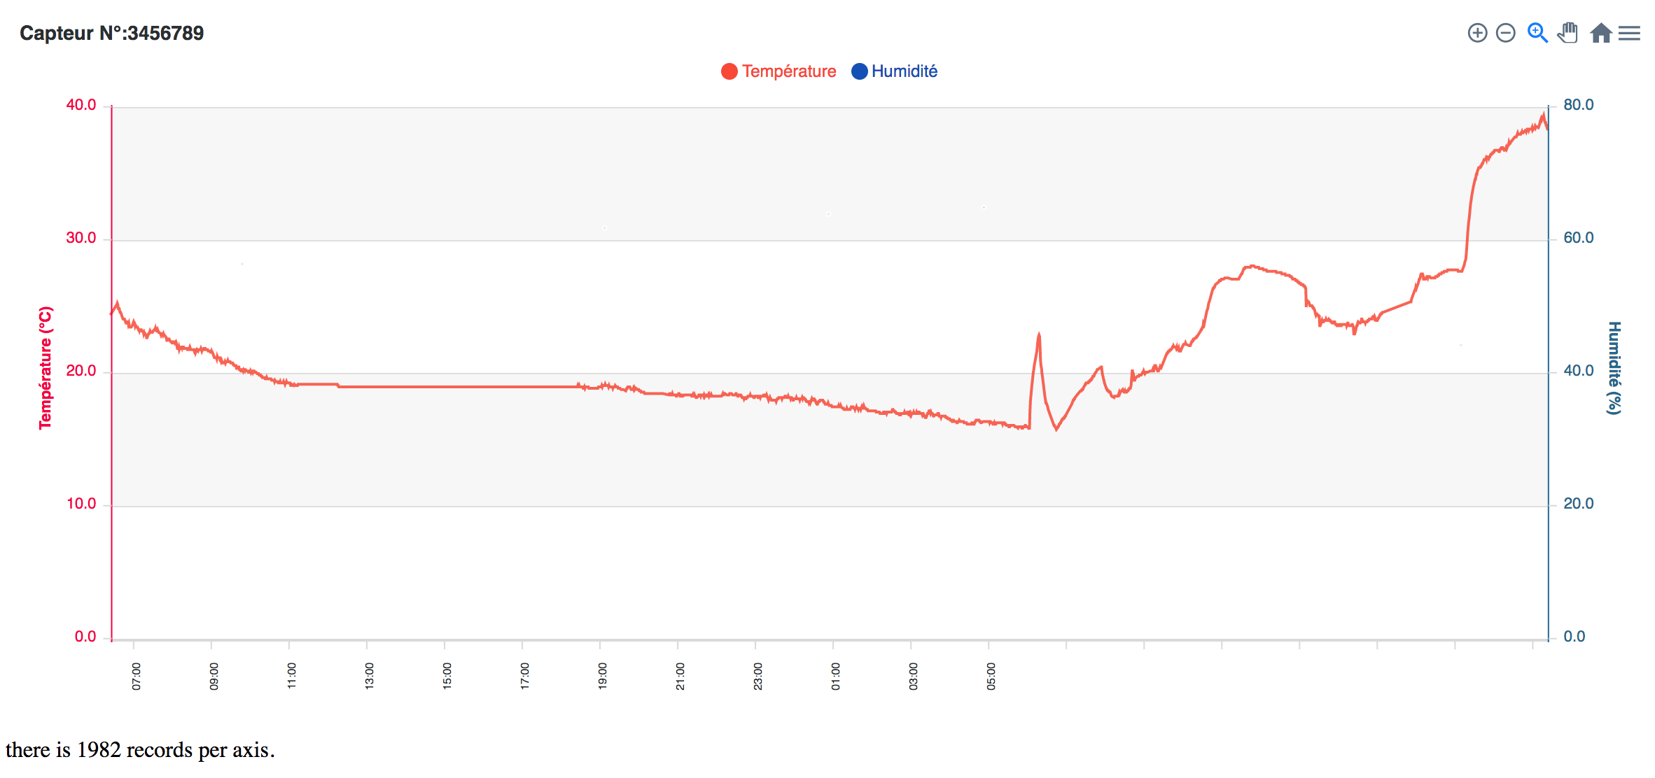The image size is (1655, 778).
Task: Switch to the pan hand tool
Action: click(x=1567, y=33)
